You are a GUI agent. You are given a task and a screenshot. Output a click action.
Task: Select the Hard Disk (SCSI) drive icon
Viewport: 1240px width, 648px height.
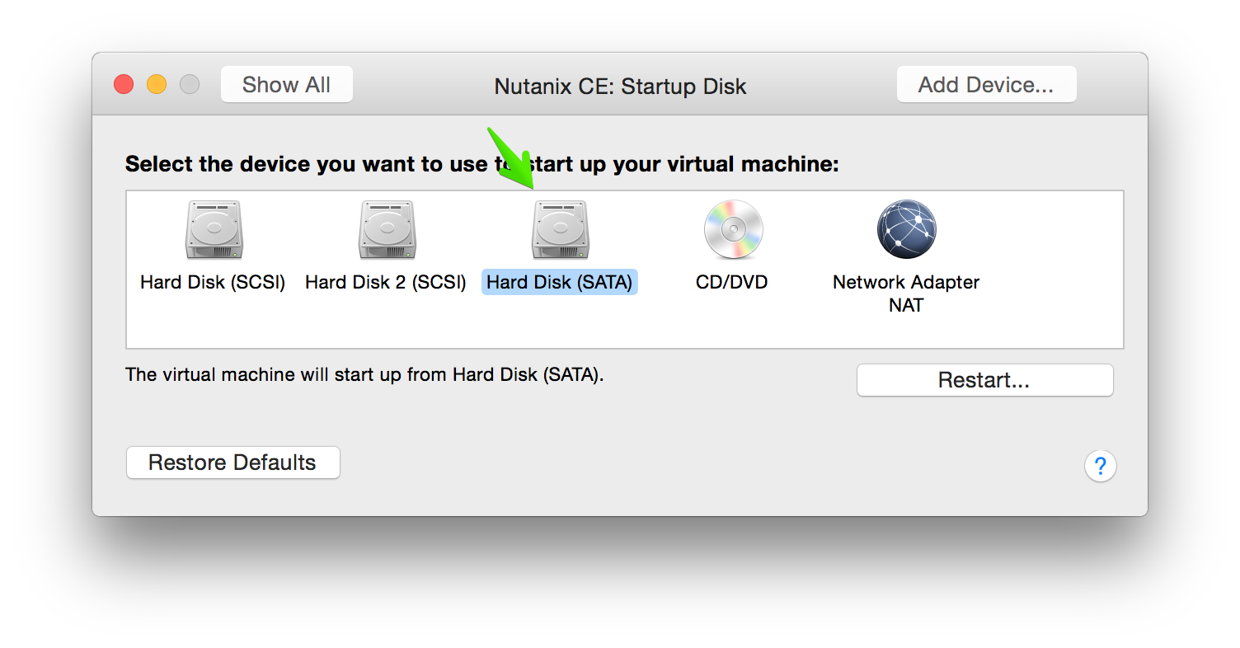[x=214, y=230]
